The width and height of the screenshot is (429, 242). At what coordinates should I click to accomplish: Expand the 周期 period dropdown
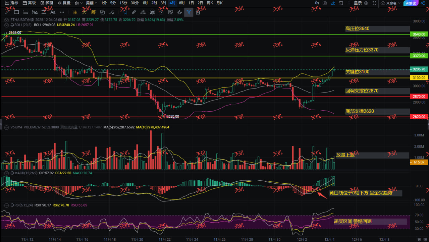click(x=92, y=3)
